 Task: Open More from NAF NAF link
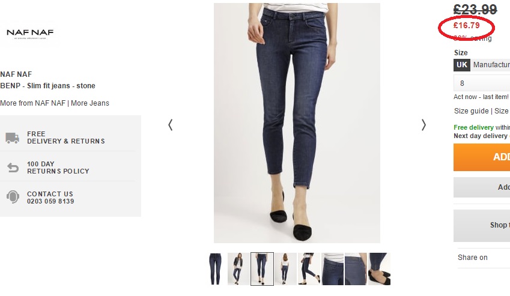pos(33,103)
